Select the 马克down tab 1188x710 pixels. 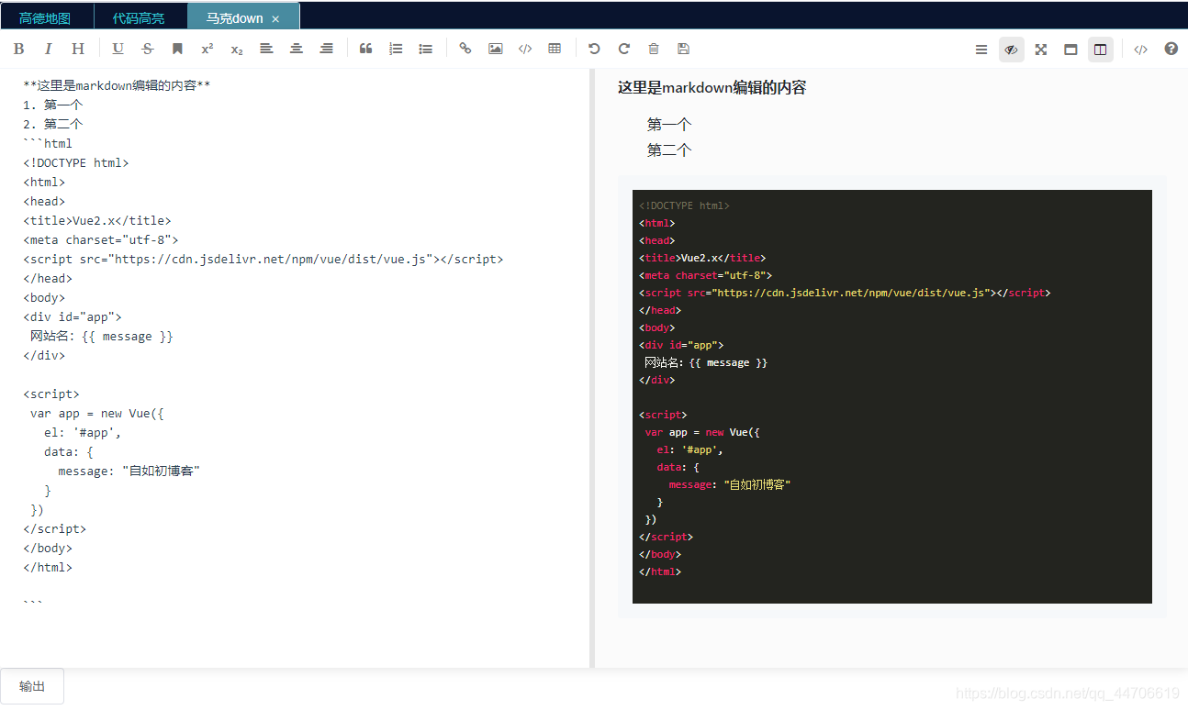point(234,17)
